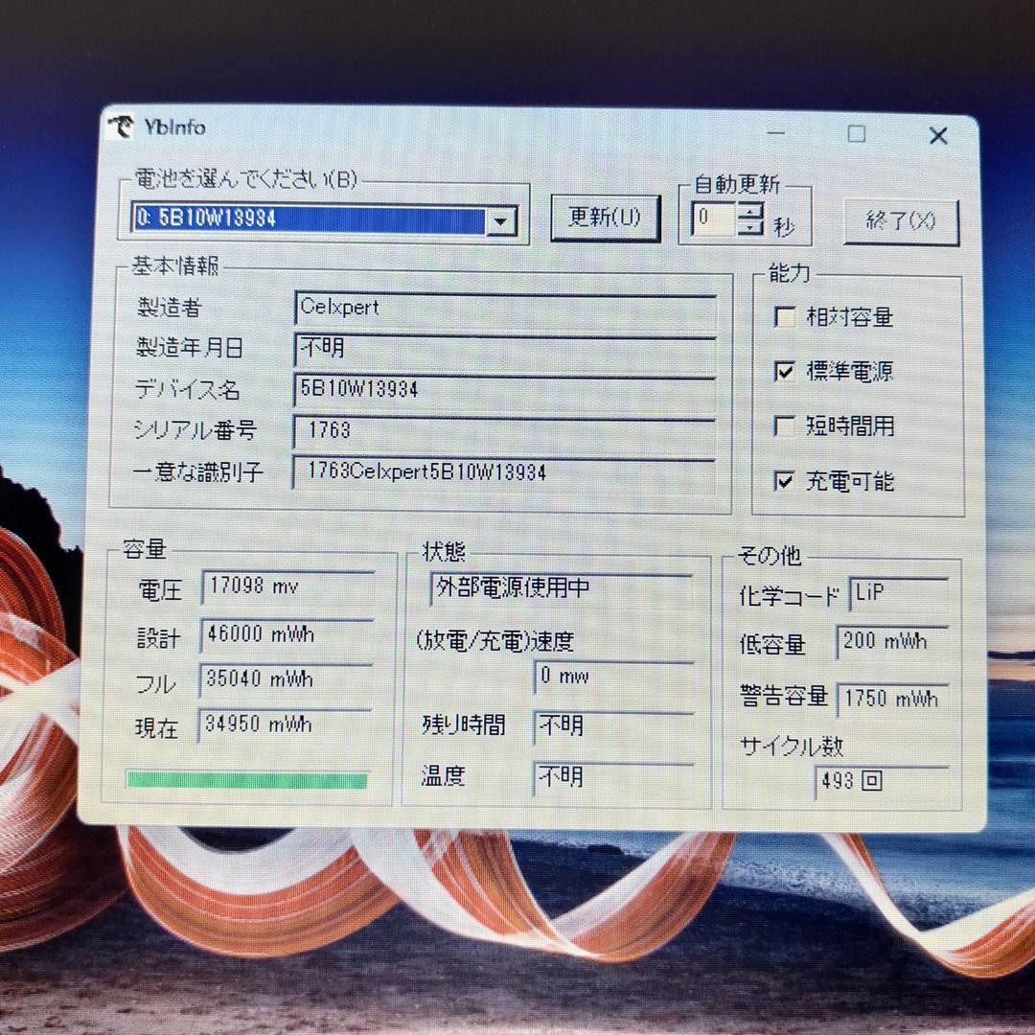This screenshot has height=1035, width=1035.
Task: Click the 一意な識別子 field 1763Celxpert5B10W13934
Action: pos(504,473)
